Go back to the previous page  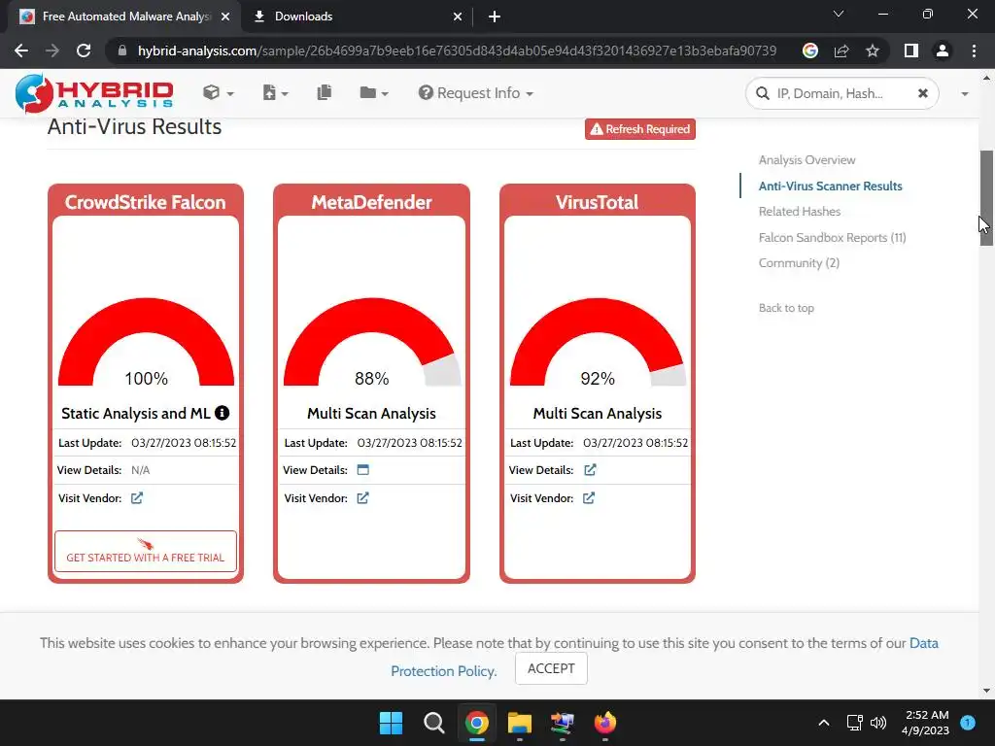[21, 51]
